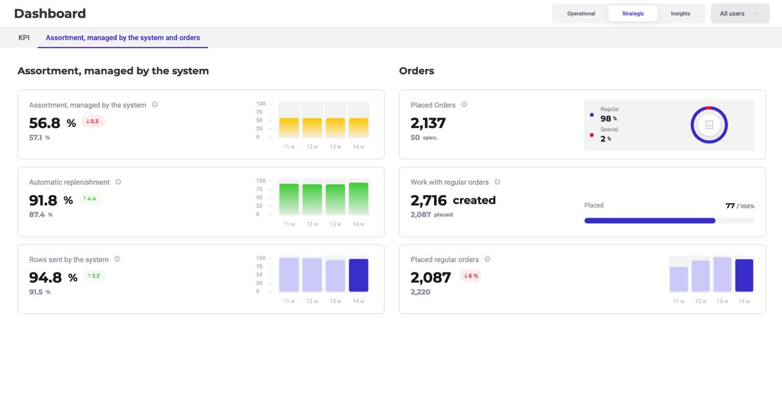Click the 2,137 placed orders value
Image resolution: width=782 pixels, height=416 pixels.
[x=428, y=123]
